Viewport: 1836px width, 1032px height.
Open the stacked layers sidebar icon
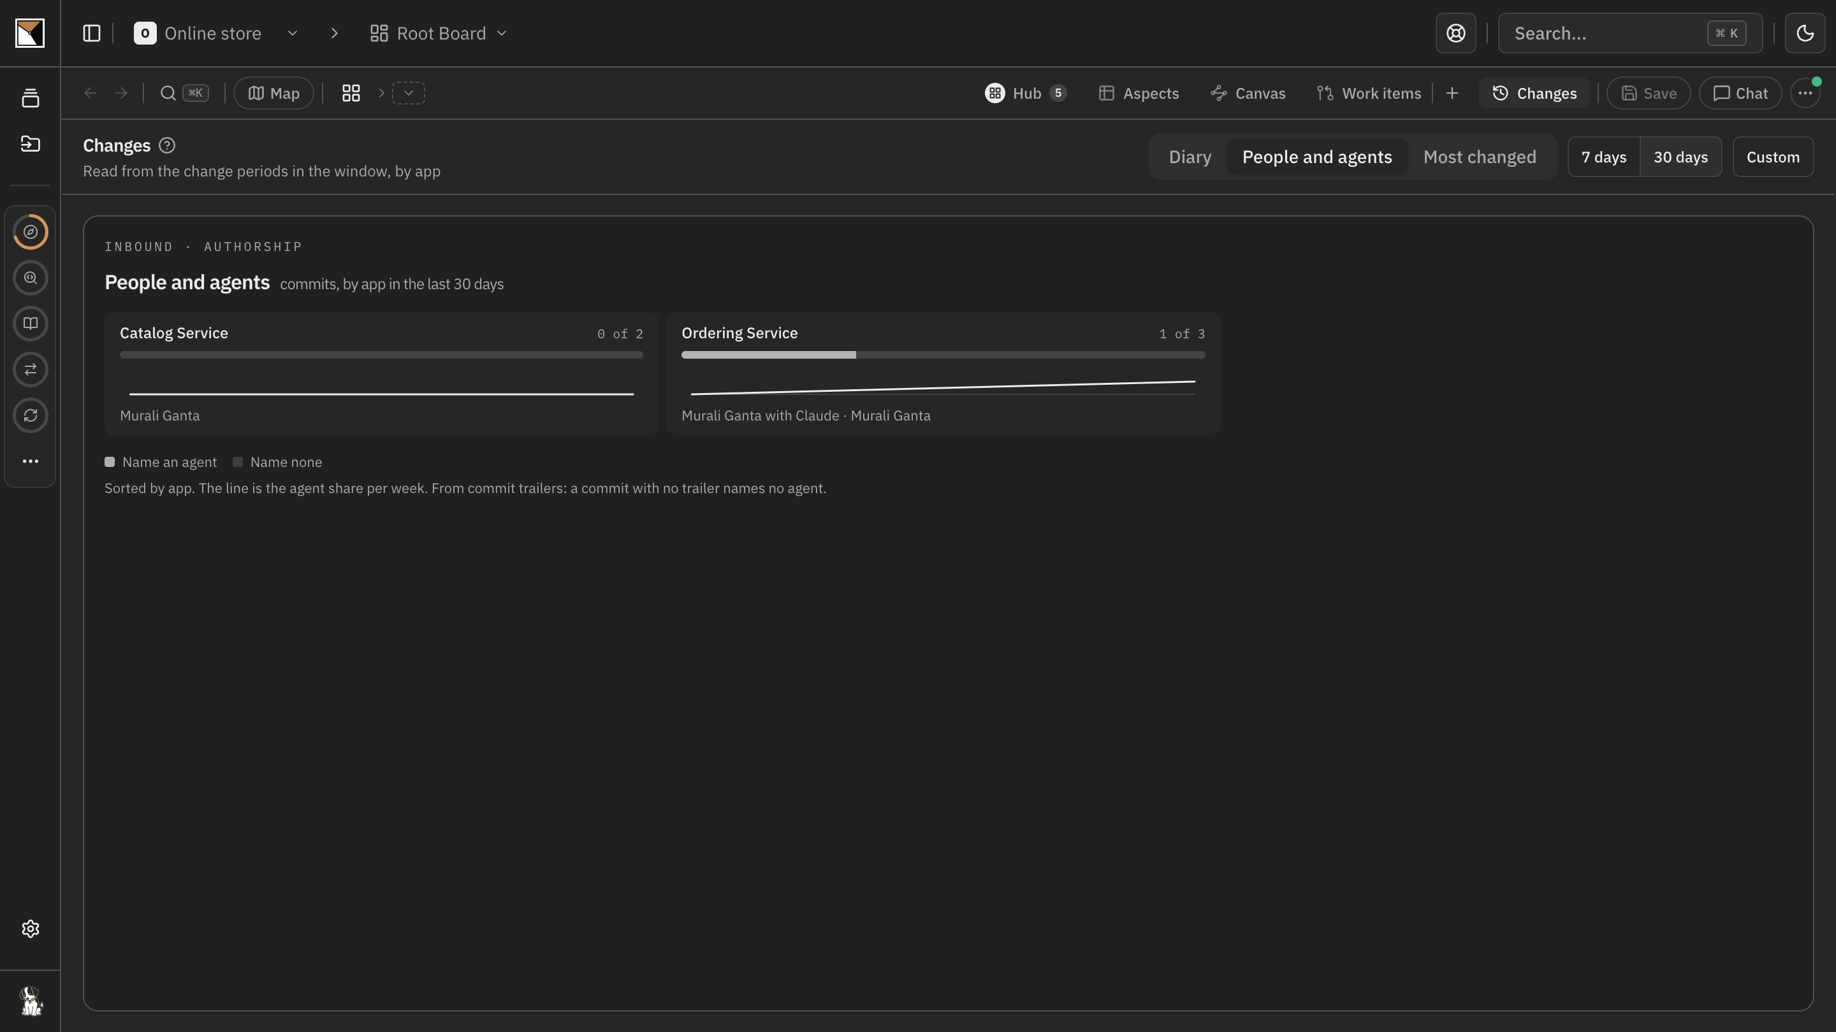30,98
